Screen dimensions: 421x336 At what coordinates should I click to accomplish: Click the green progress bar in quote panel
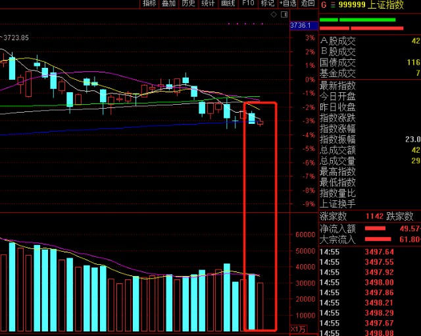pyautogui.click(x=357, y=20)
